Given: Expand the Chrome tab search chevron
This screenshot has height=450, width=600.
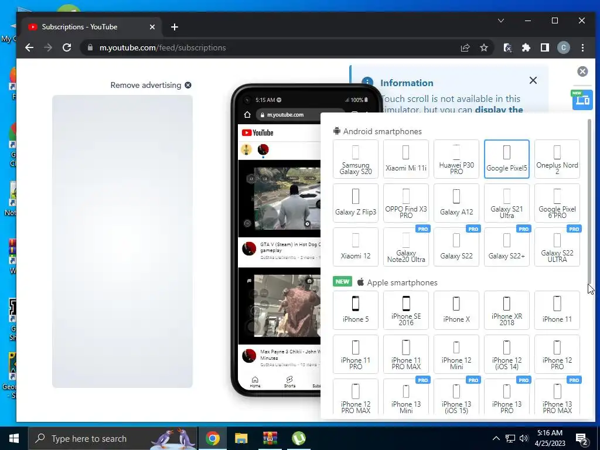Looking at the screenshot, I should (x=501, y=21).
